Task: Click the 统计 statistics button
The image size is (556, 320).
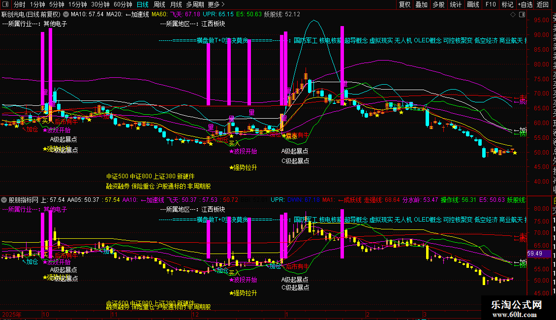Action: coord(456,4)
